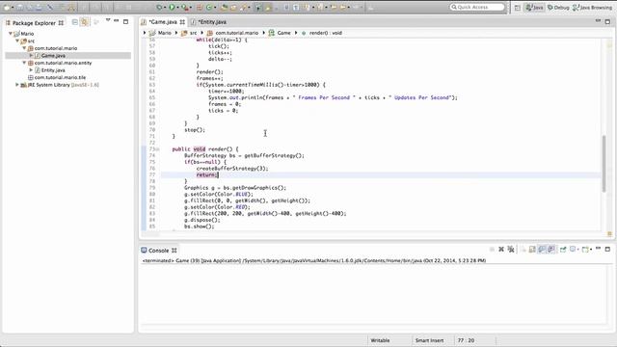The height and width of the screenshot is (347, 617).
Task: Open Package Explorer view menu triangle
Action: pos(107,20)
